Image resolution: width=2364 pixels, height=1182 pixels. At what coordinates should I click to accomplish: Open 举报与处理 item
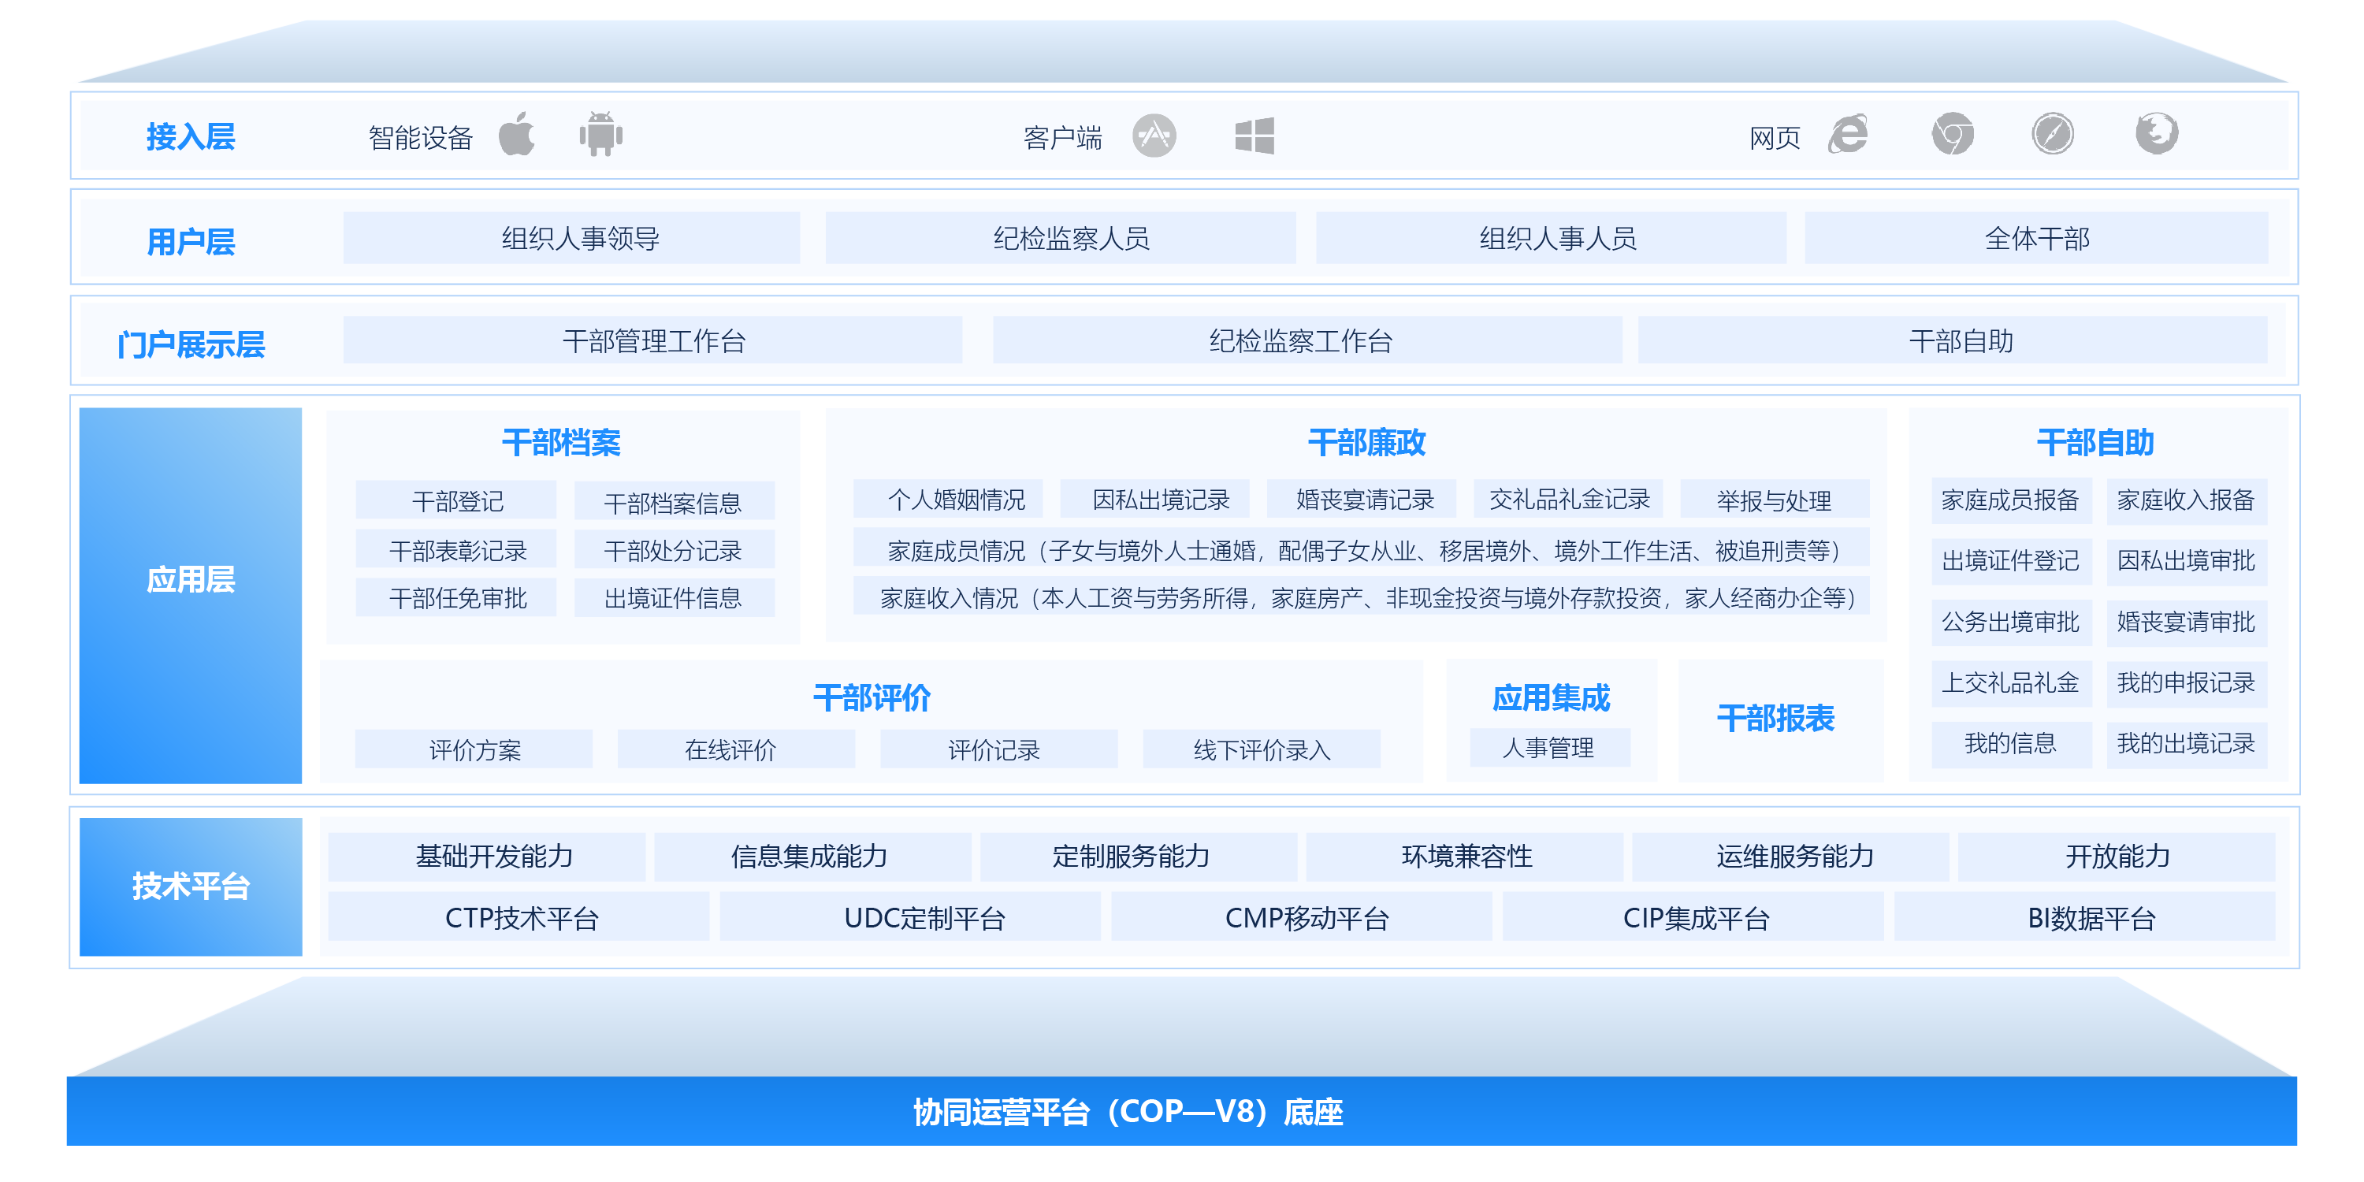(x=1775, y=500)
